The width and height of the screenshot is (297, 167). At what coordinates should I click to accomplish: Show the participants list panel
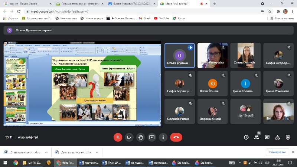[257, 137]
